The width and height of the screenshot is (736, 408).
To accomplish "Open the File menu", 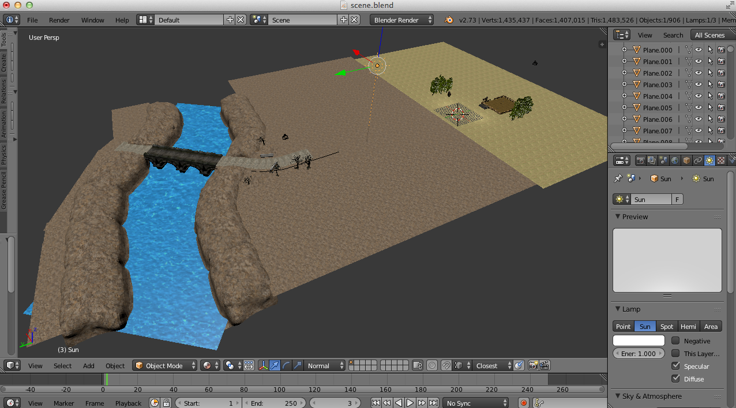I will pyautogui.click(x=32, y=20).
